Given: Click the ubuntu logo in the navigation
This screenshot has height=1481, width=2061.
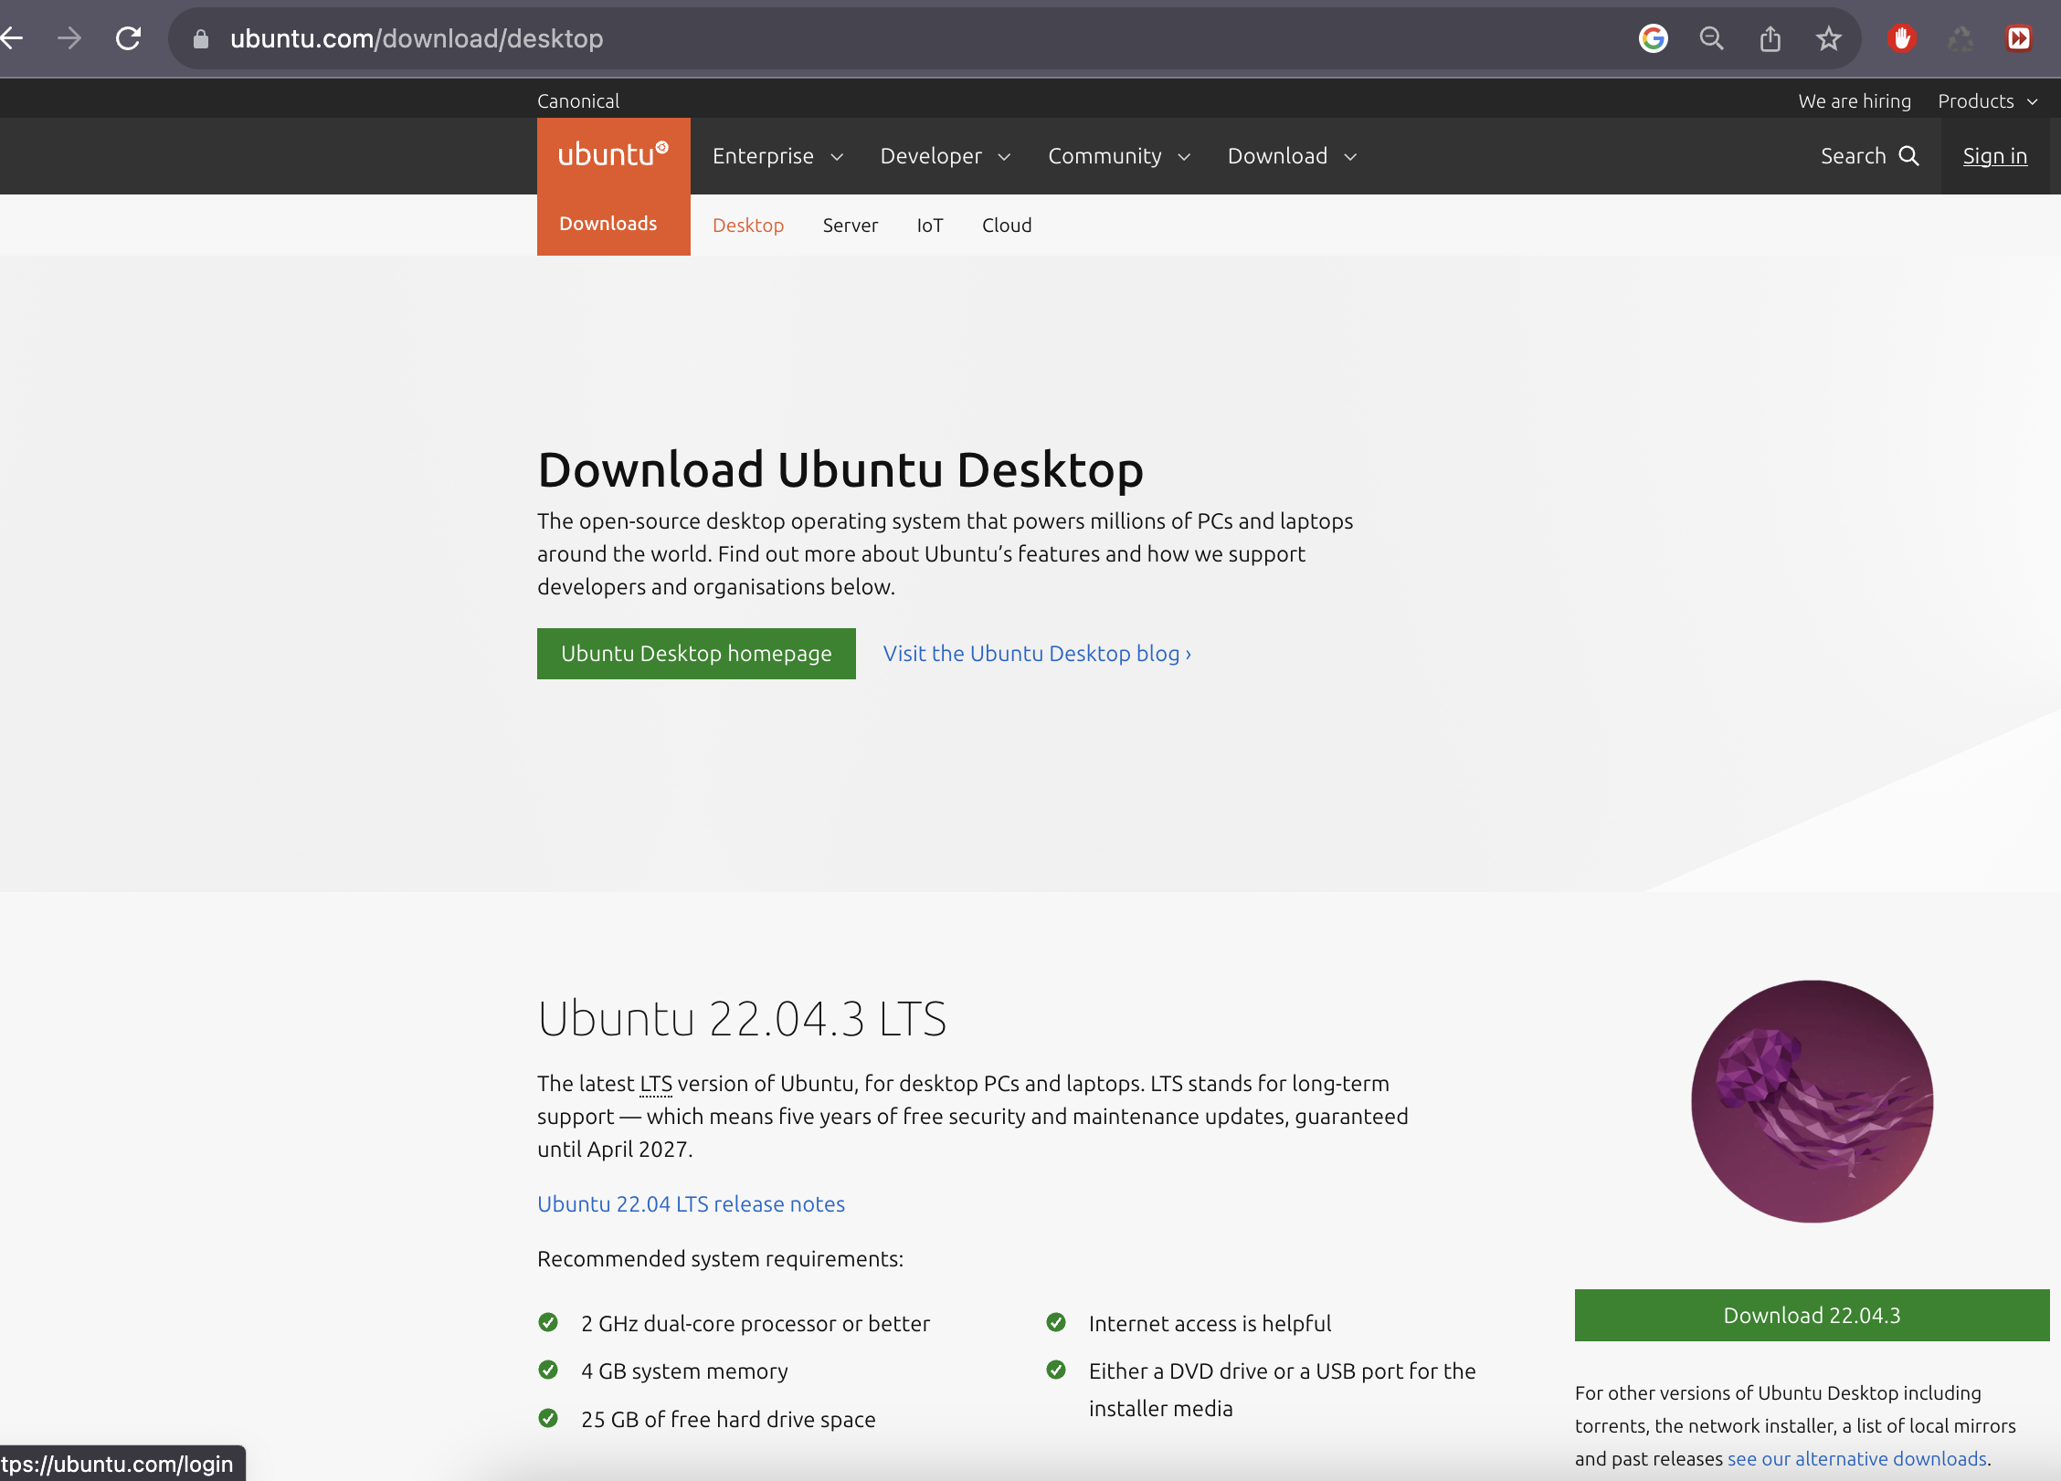Looking at the screenshot, I should click(613, 154).
